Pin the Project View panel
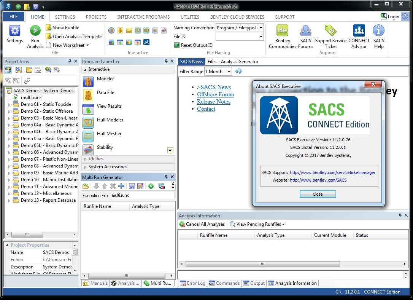 [70, 61]
